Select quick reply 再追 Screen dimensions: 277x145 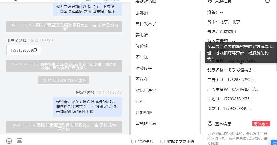[140, 101]
